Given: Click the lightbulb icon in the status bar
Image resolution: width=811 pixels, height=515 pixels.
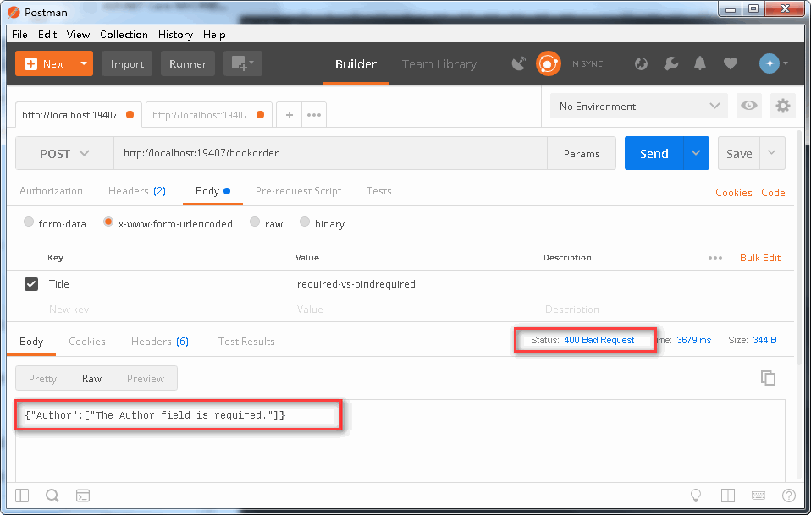Looking at the screenshot, I should click(696, 496).
